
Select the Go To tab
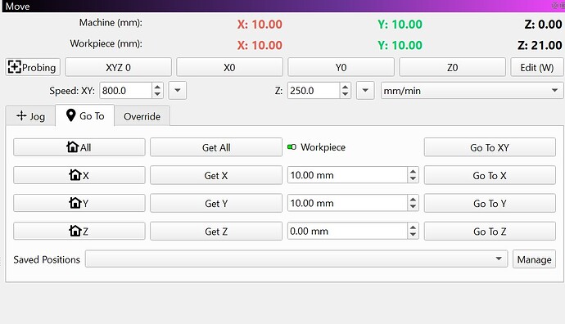click(85, 115)
